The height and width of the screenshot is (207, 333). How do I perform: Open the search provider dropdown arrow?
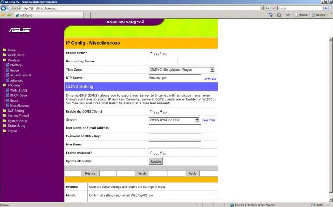click(330, 8)
